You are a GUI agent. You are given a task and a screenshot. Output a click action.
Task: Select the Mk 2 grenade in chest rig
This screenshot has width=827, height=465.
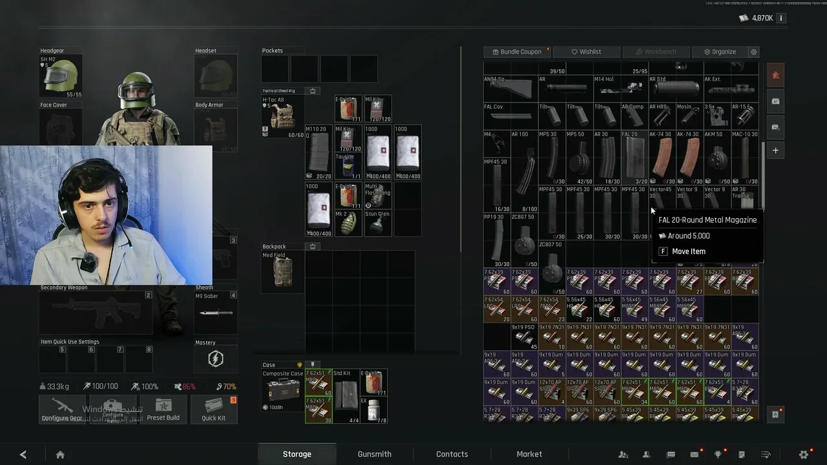pos(348,222)
